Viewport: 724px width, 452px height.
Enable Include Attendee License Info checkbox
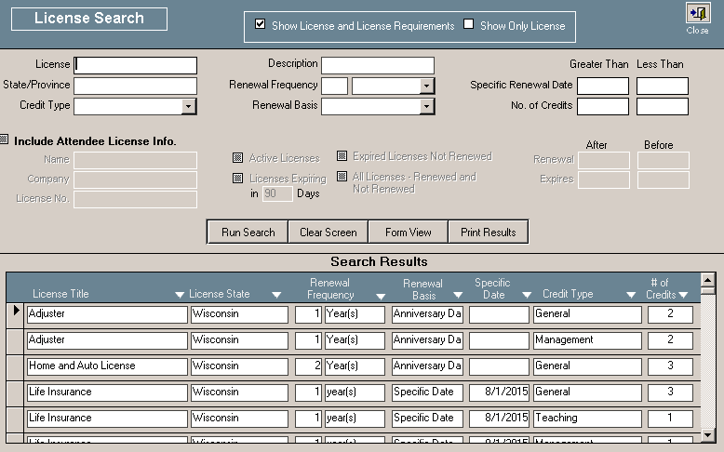tap(4, 140)
